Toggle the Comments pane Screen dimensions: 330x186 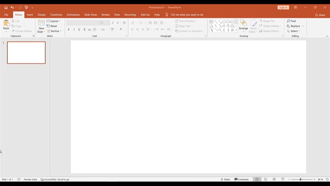242,179
